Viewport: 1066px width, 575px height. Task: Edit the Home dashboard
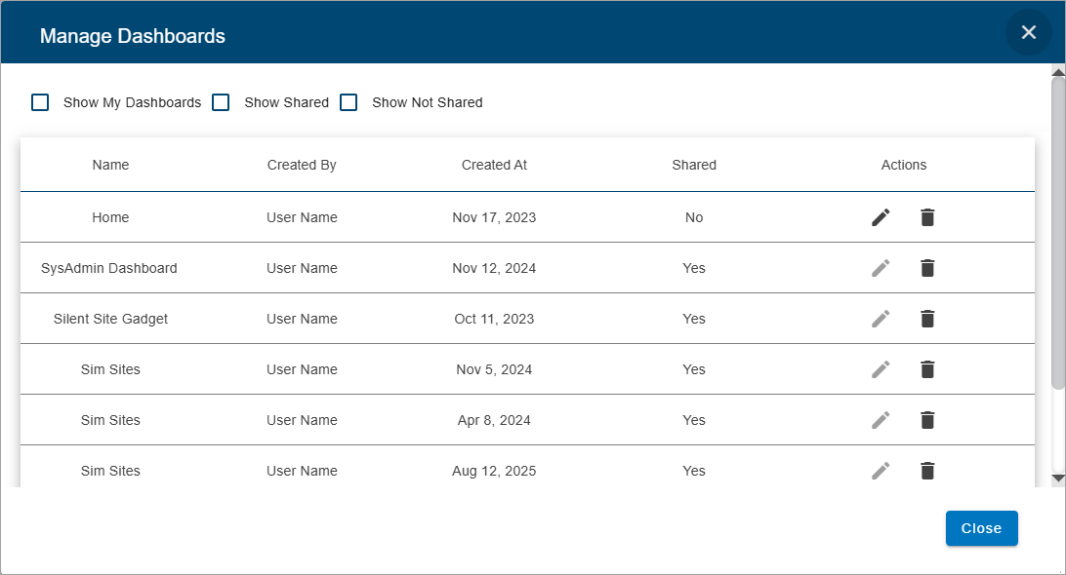[x=881, y=217]
